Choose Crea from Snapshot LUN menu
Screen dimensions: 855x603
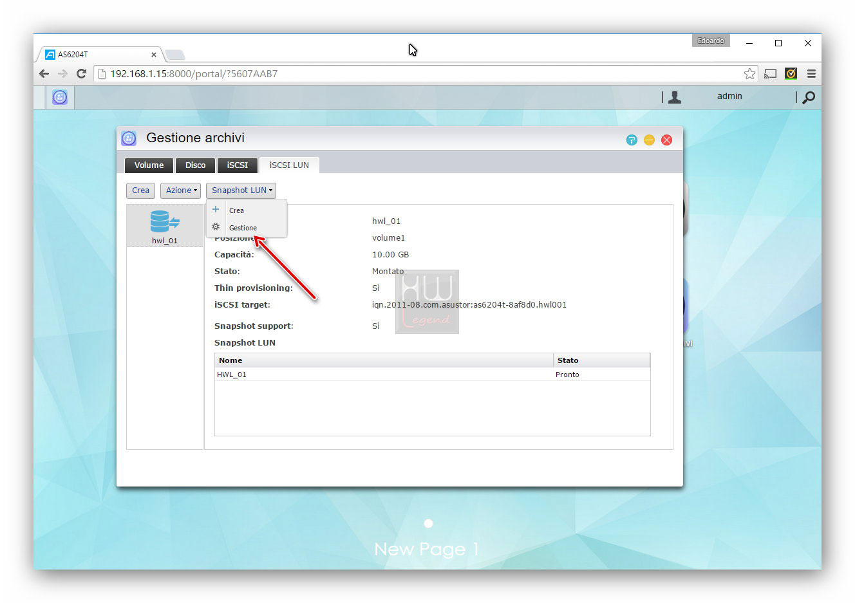[247, 210]
